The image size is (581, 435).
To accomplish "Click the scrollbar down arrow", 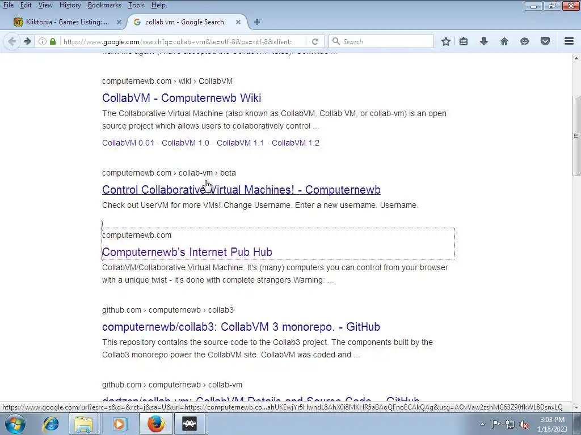I will point(576,408).
